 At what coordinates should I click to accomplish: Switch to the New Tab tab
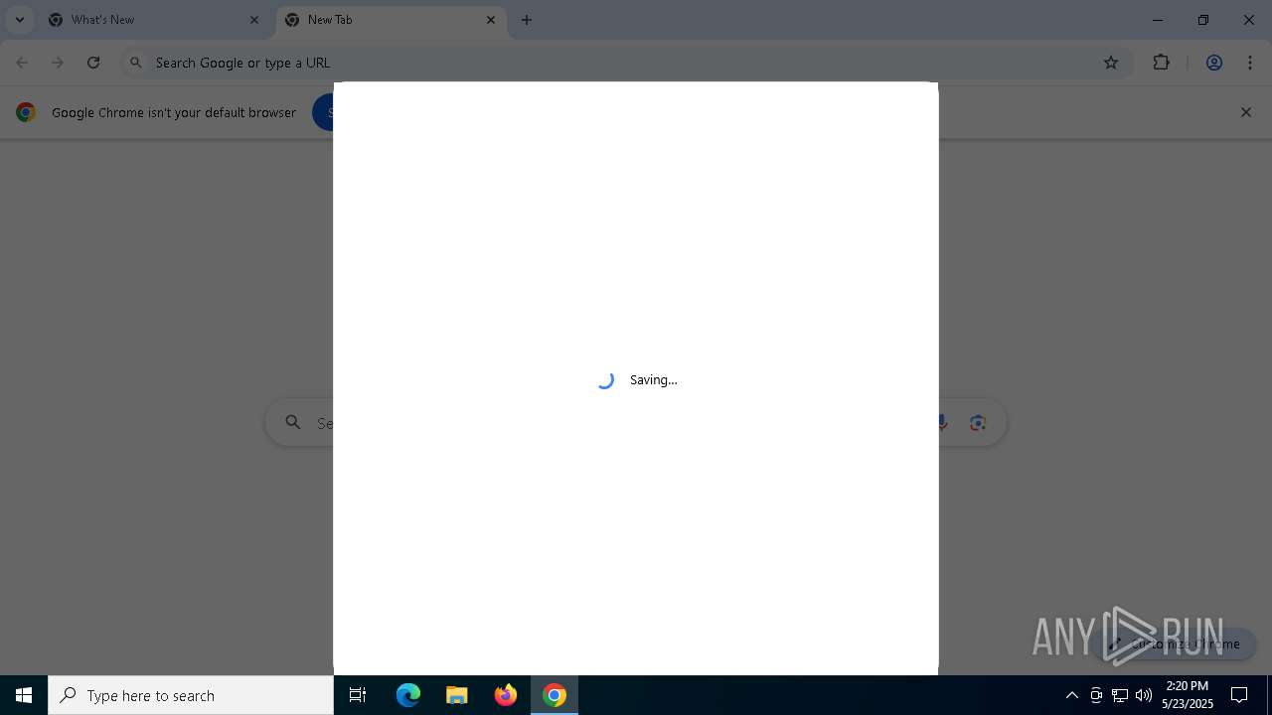point(391,20)
